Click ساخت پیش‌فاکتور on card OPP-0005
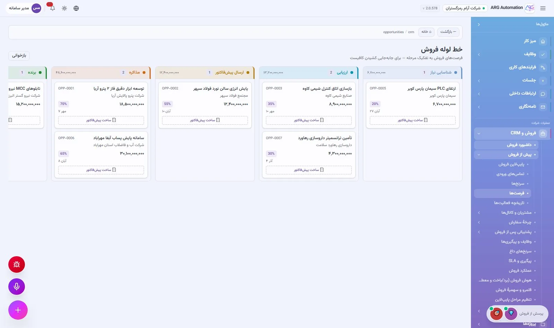 tap(413, 120)
